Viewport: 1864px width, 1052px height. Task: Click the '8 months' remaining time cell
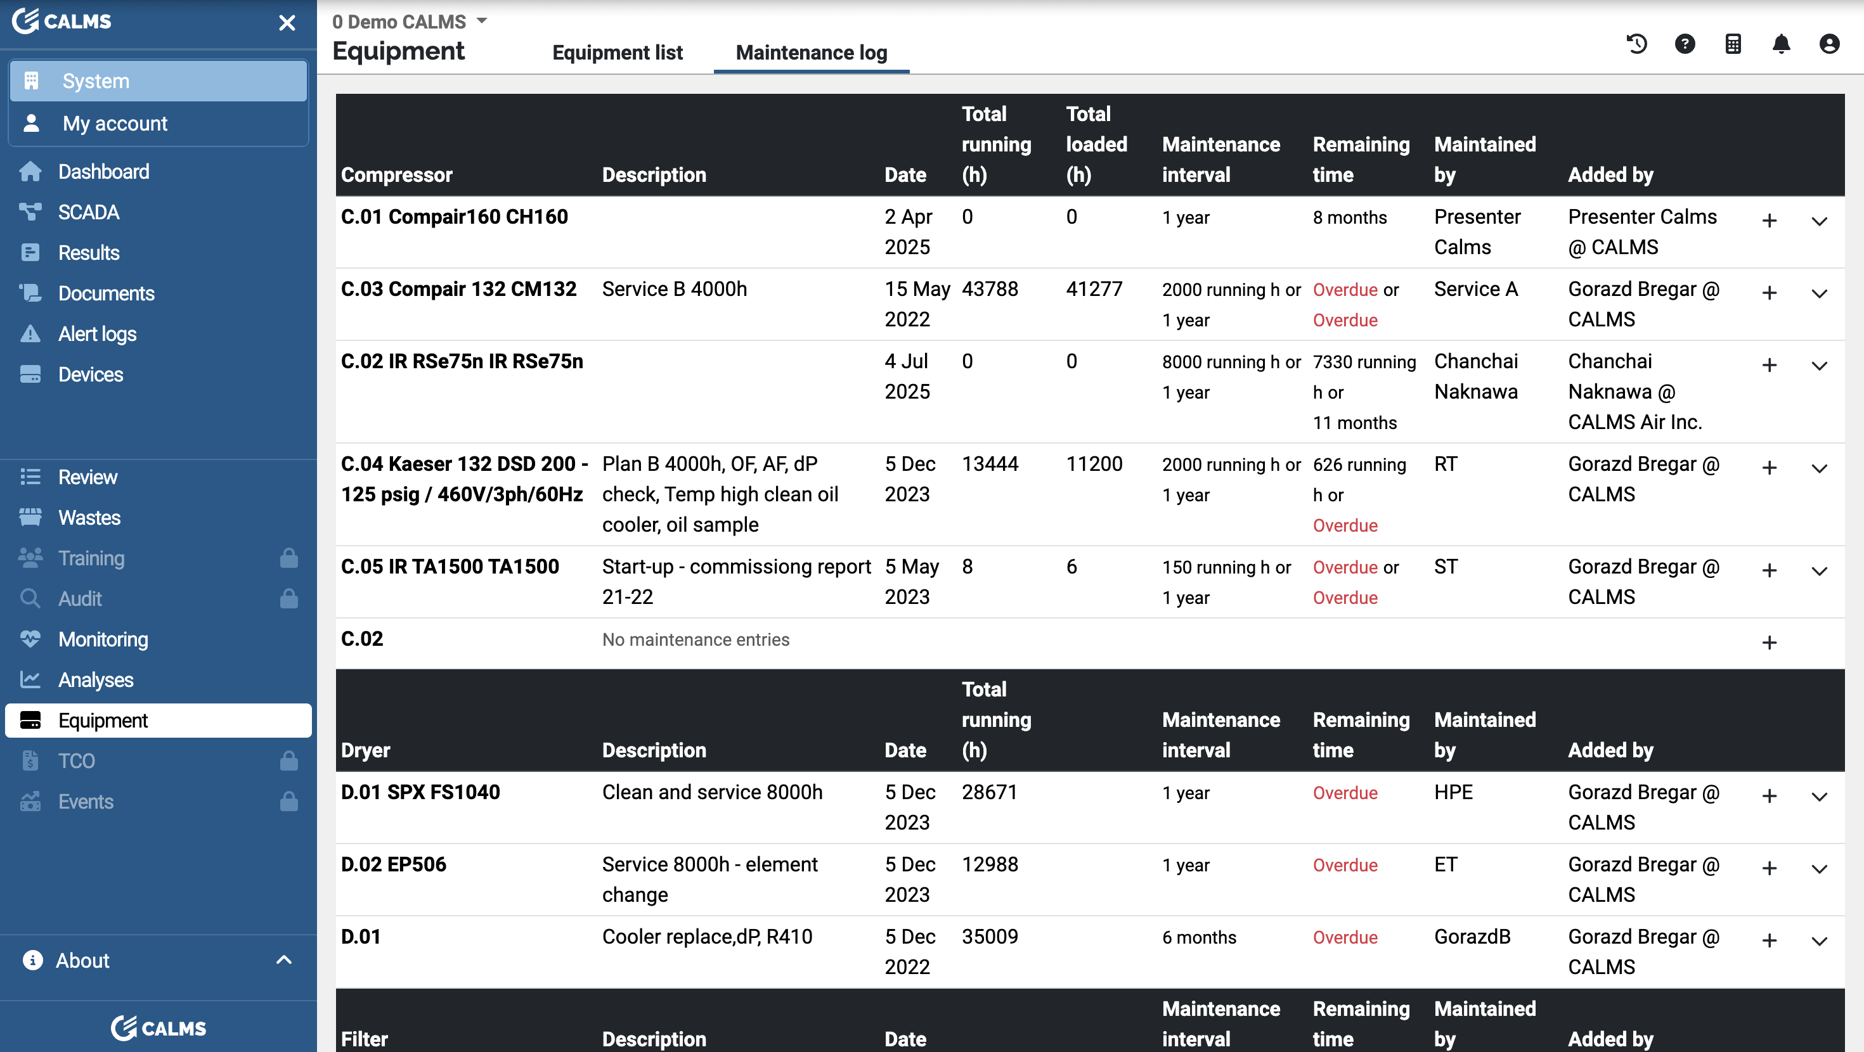[x=1350, y=217]
